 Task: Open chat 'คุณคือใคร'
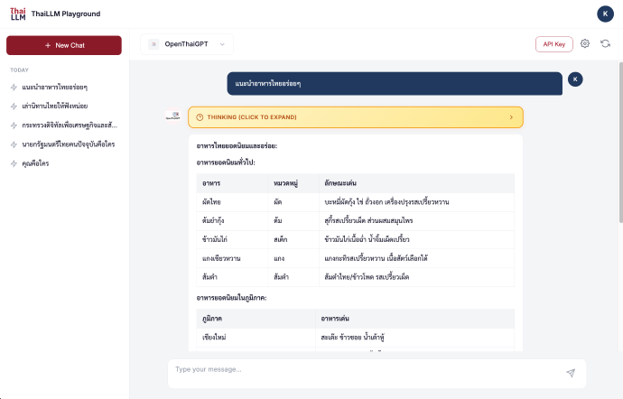(x=64, y=163)
